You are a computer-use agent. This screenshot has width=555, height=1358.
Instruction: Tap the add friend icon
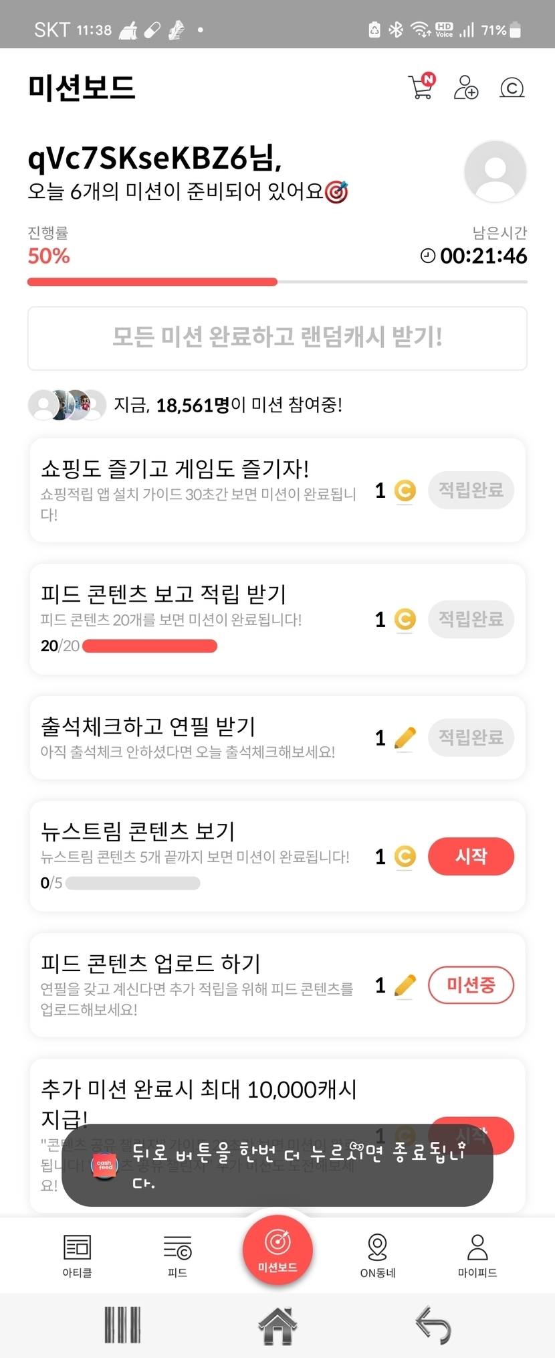coord(466,88)
